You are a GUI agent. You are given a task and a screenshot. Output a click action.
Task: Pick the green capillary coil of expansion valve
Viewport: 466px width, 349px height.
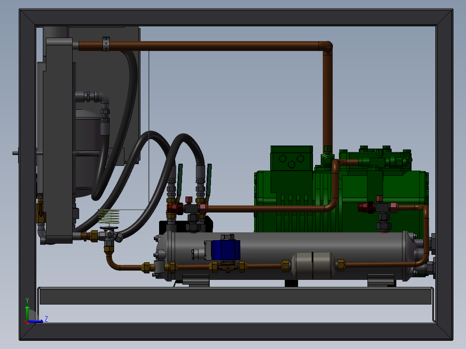point(109,216)
